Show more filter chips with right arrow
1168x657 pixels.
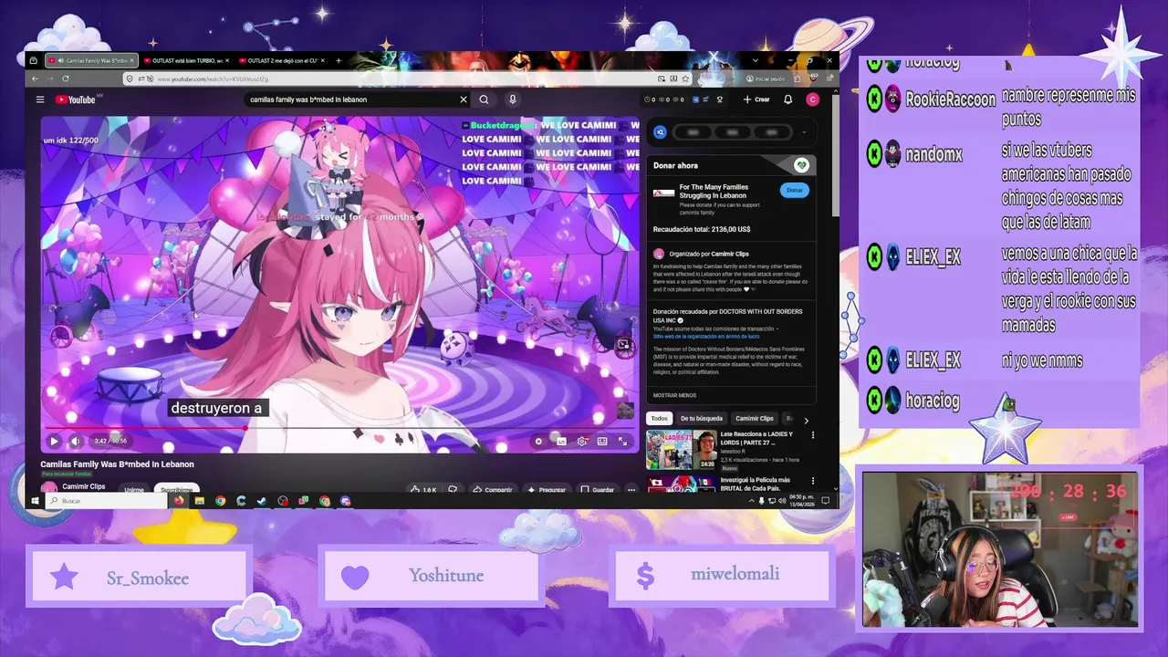(806, 420)
